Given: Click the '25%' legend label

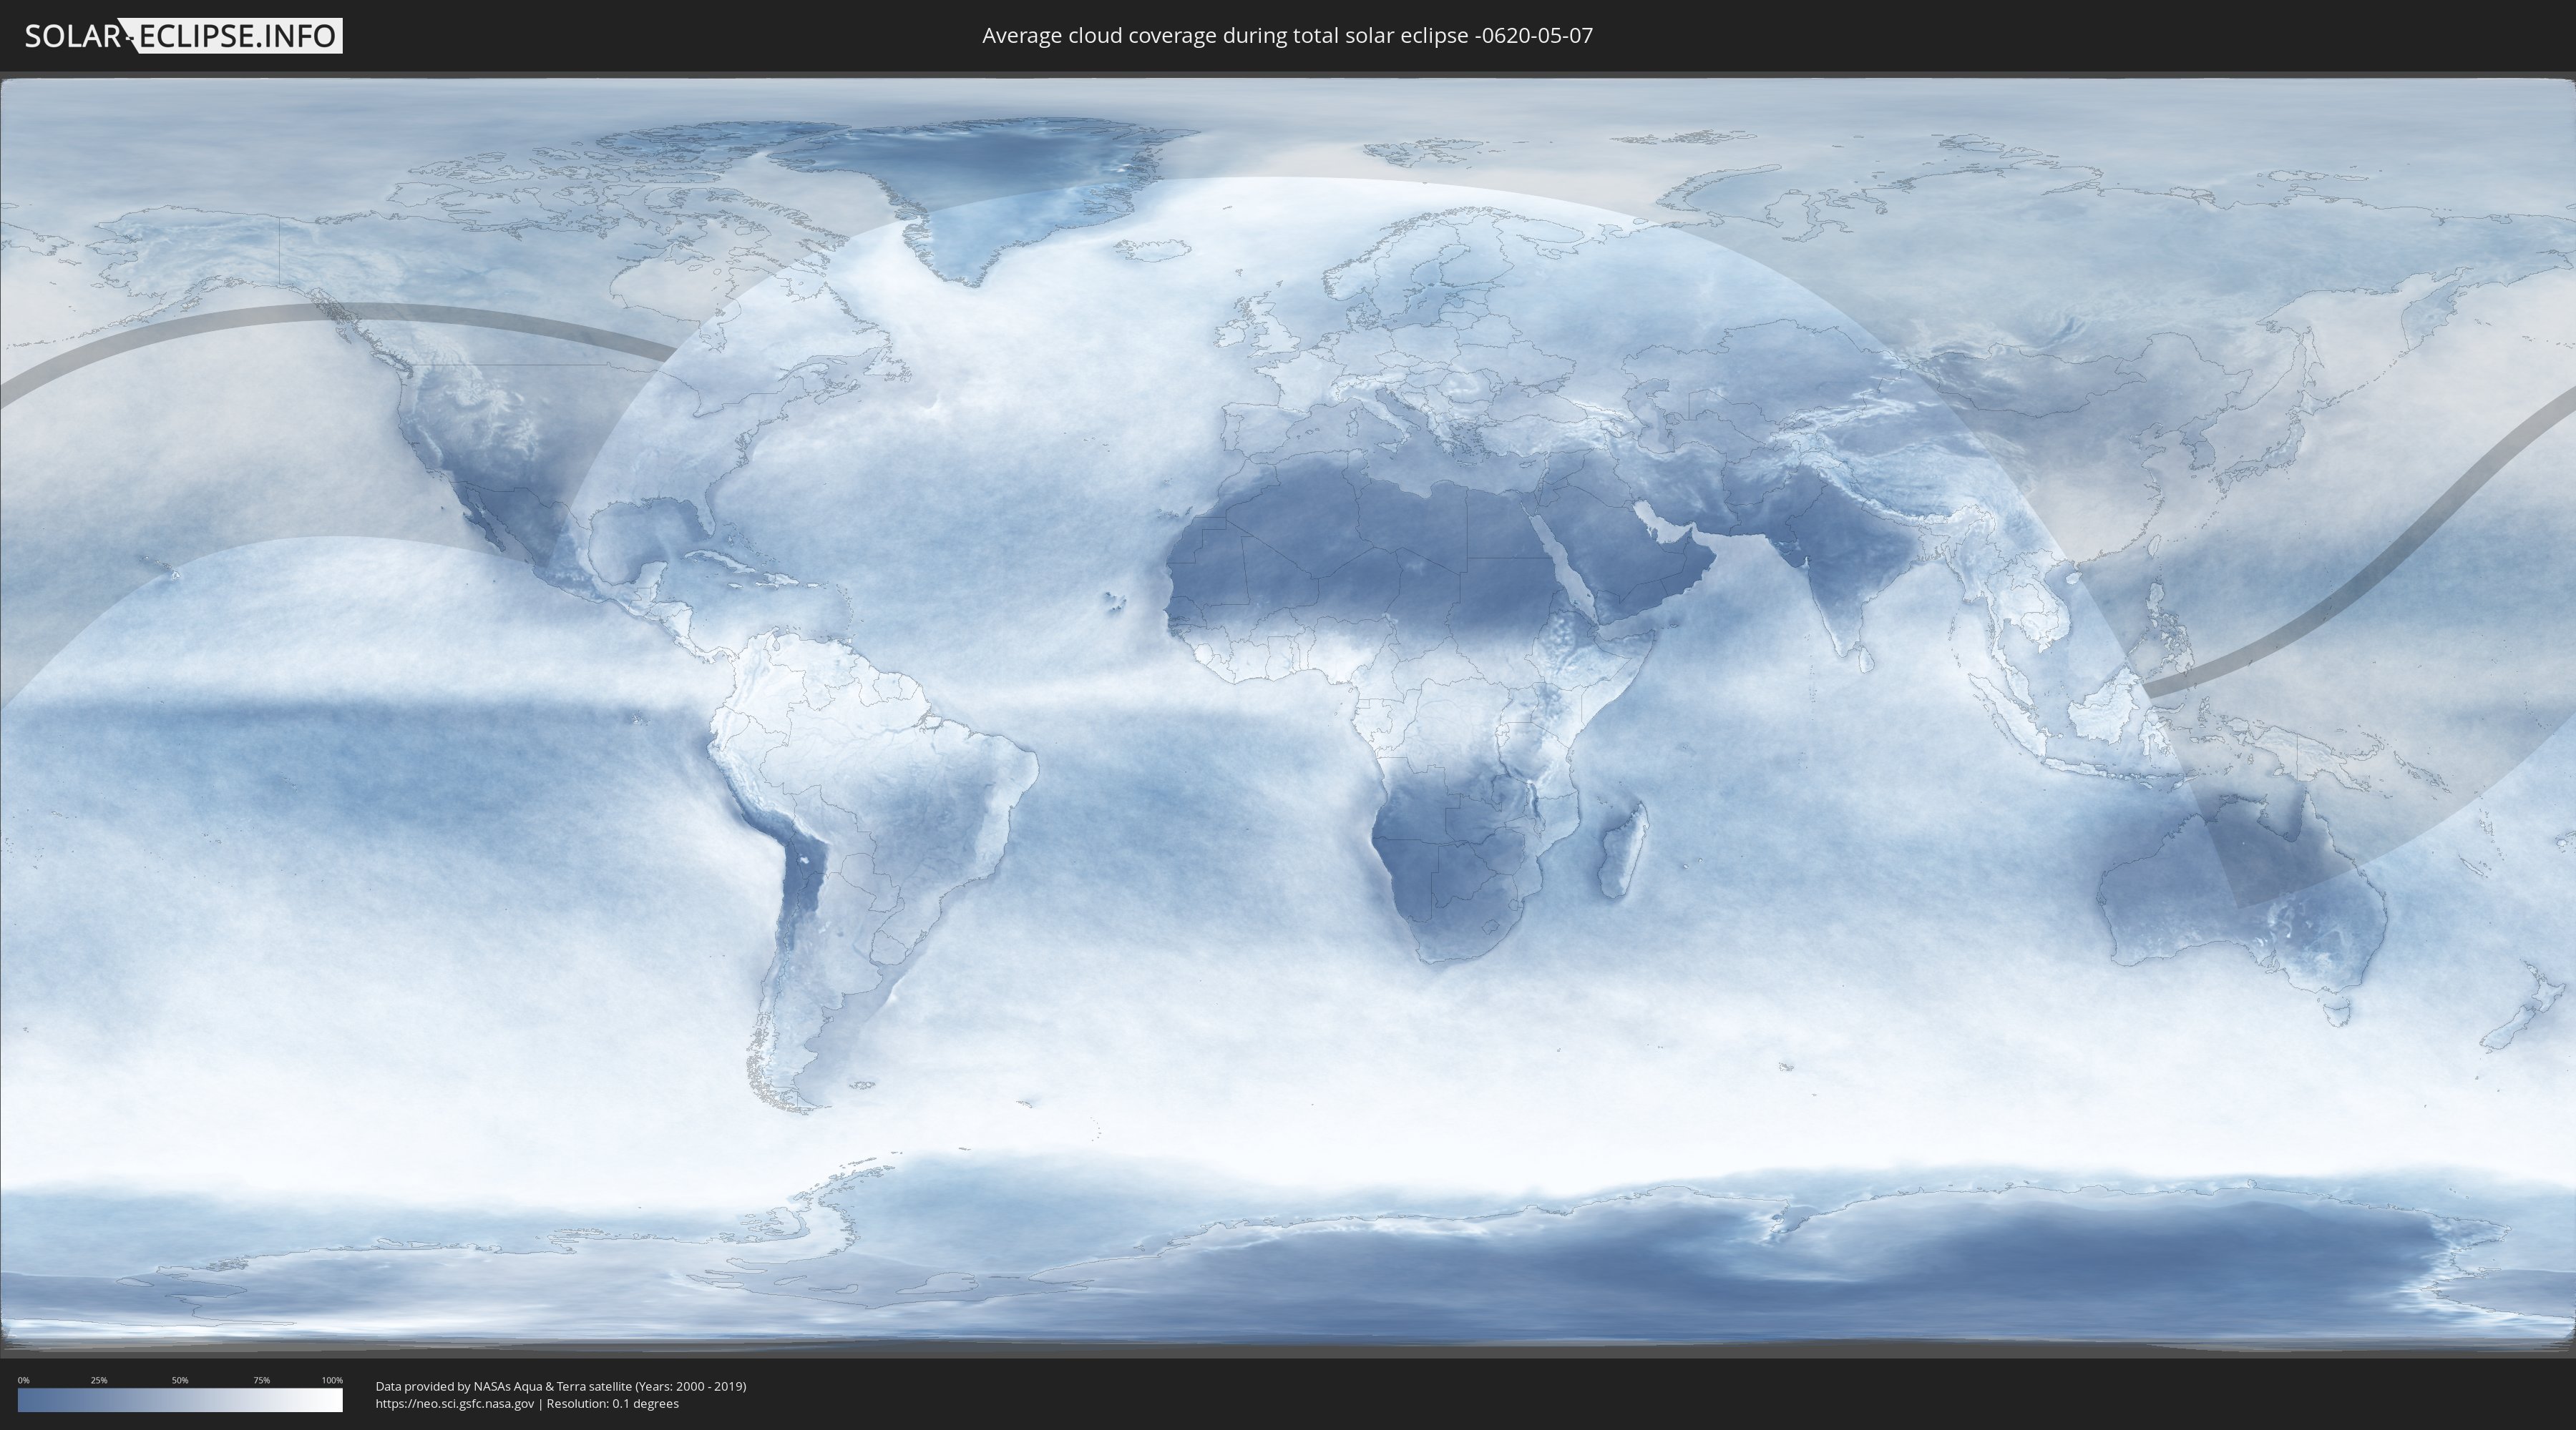Looking at the screenshot, I should 99,1380.
